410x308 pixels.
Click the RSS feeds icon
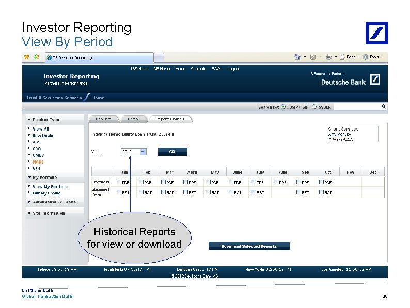tap(313, 57)
